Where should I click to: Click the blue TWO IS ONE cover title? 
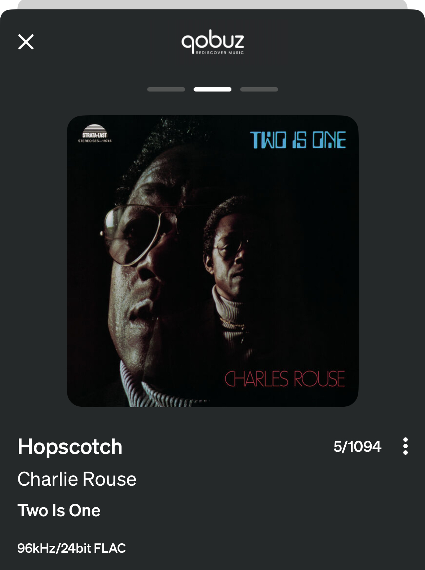tap(298, 140)
